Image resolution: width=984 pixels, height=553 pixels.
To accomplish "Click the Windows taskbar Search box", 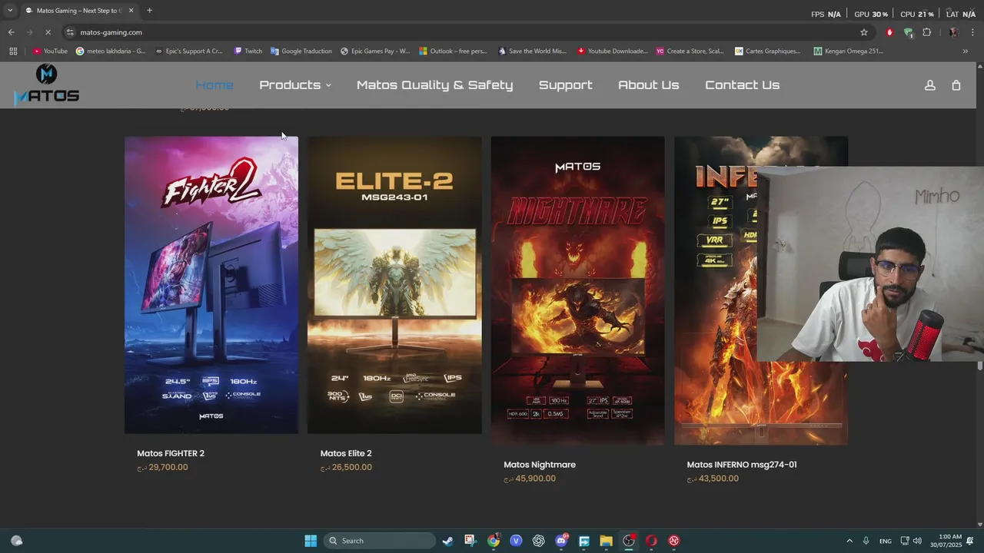I will [x=380, y=541].
